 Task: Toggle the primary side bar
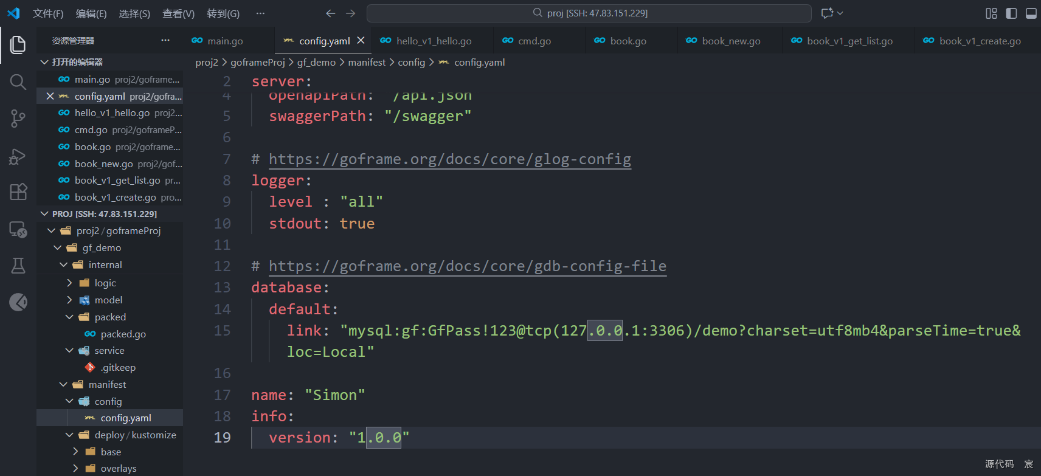pyautogui.click(x=1011, y=13)
